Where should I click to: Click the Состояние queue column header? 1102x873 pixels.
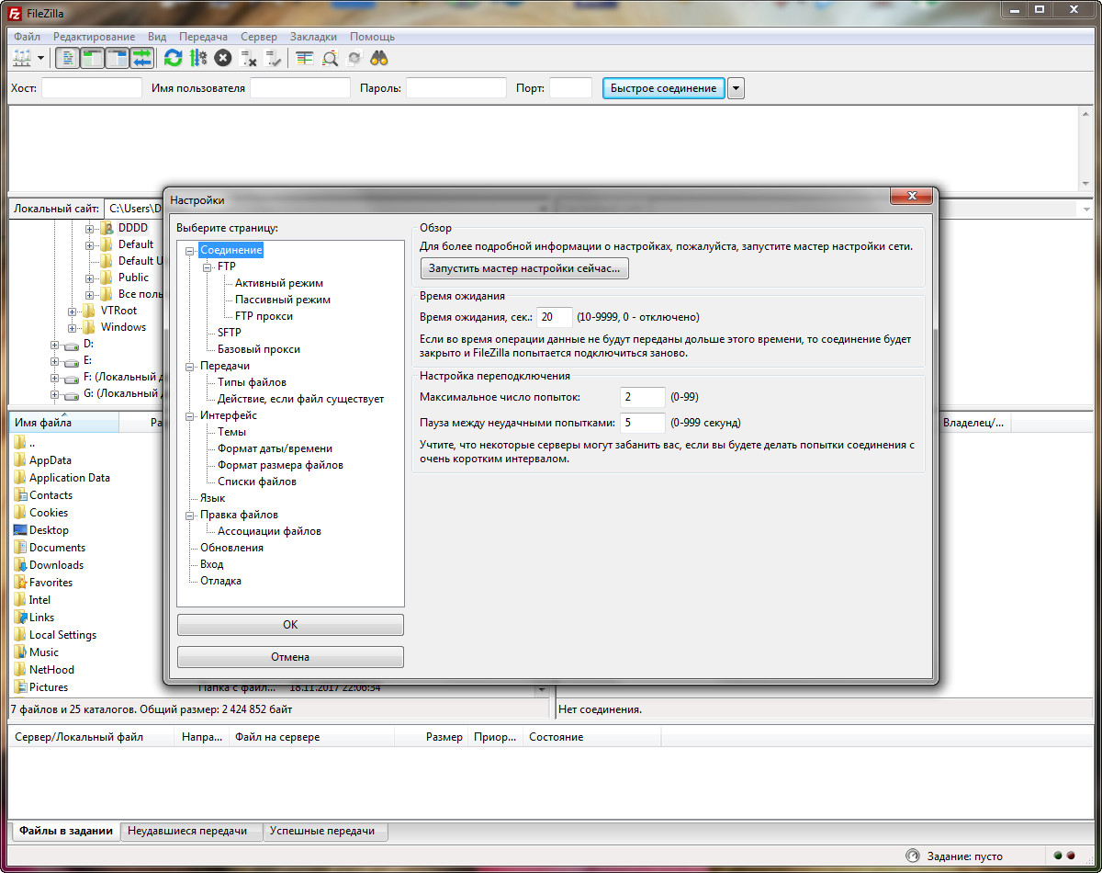pos(591,737)
